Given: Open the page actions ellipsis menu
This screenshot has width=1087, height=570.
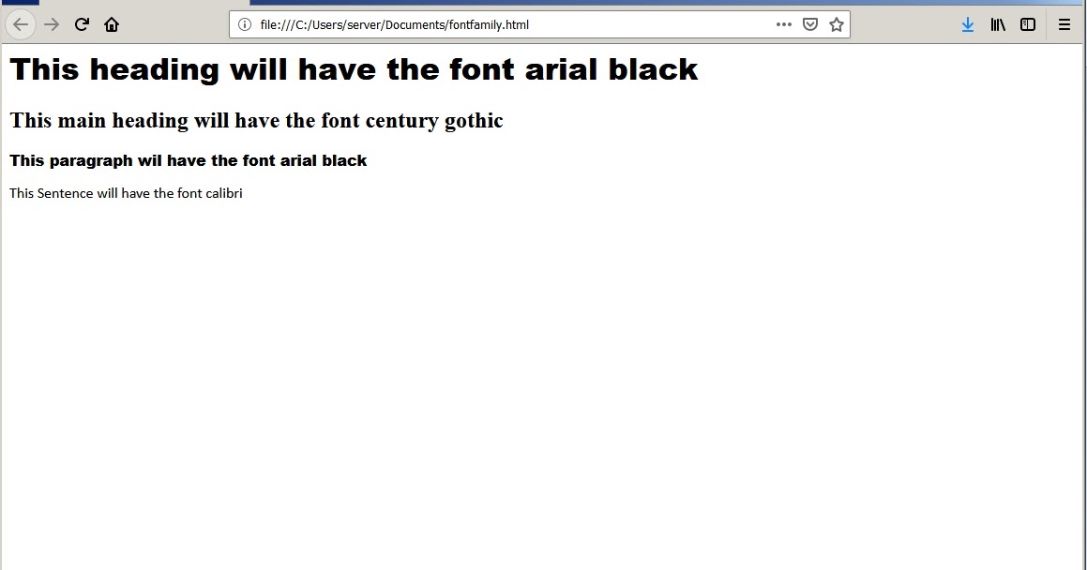Looking at the screenshot, I should click(x=783, y=24).
